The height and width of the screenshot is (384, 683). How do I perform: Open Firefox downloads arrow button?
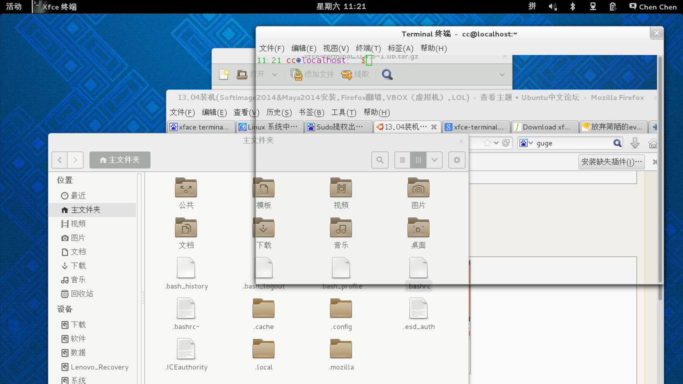[x=635, y=143]
